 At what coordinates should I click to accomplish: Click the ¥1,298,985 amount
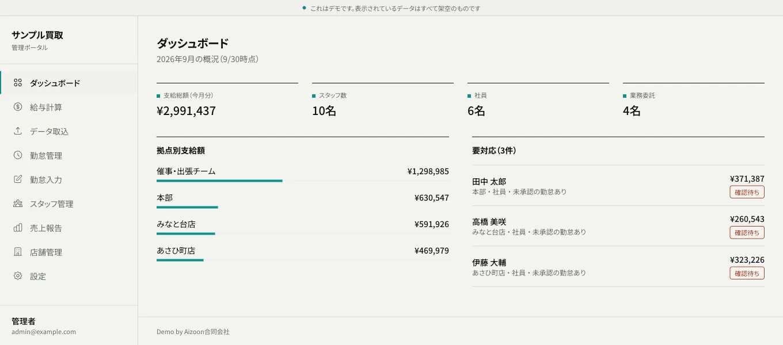pos(428,171)
